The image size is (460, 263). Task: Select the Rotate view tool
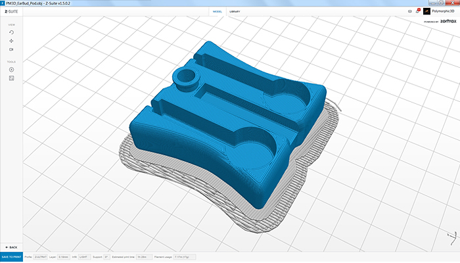coord(11,32)
